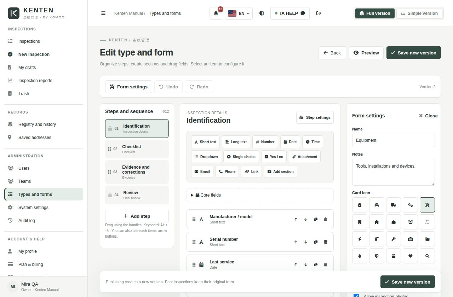
Task: Open the notifications bell
Action: 216,13
